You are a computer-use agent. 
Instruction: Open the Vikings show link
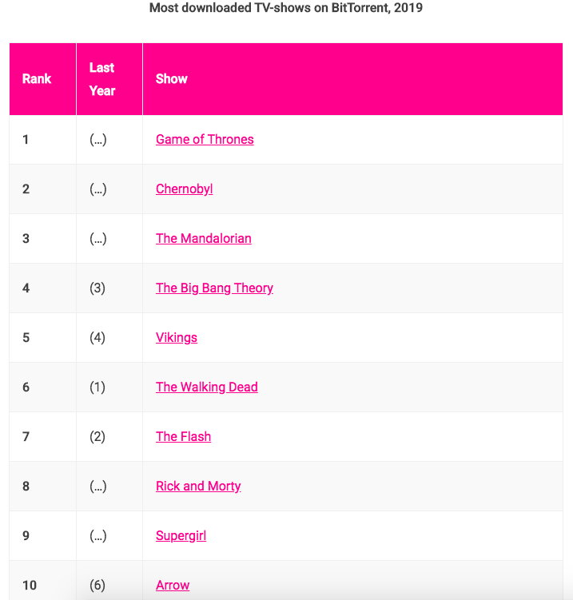(x=176, y=337)
